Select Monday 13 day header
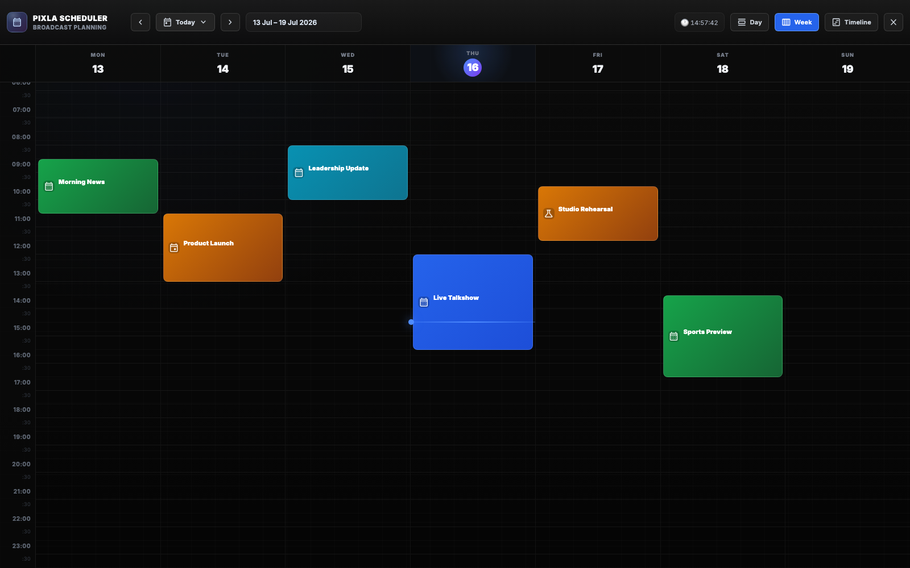Viewport: 910px width, 568px height. pos(98,64)
